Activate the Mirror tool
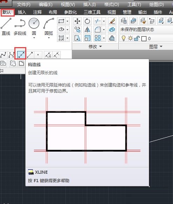 point(88,30)
